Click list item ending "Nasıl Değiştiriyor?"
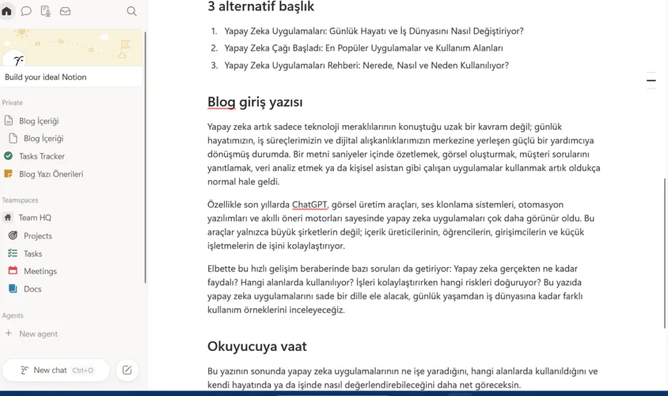 [x=374, y=31]
